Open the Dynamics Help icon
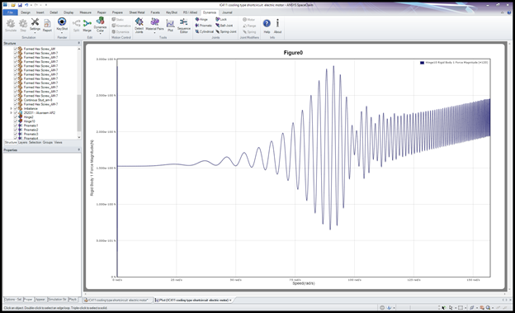 pyautogui.click(x=267, y=26)
